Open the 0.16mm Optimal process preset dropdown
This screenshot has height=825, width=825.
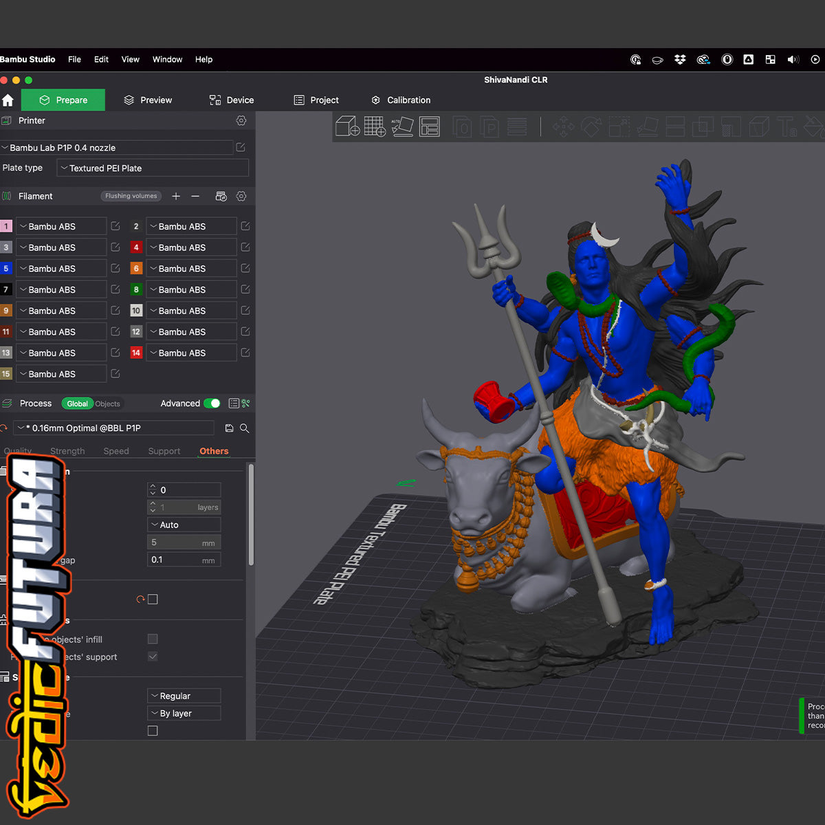point(113,428)
